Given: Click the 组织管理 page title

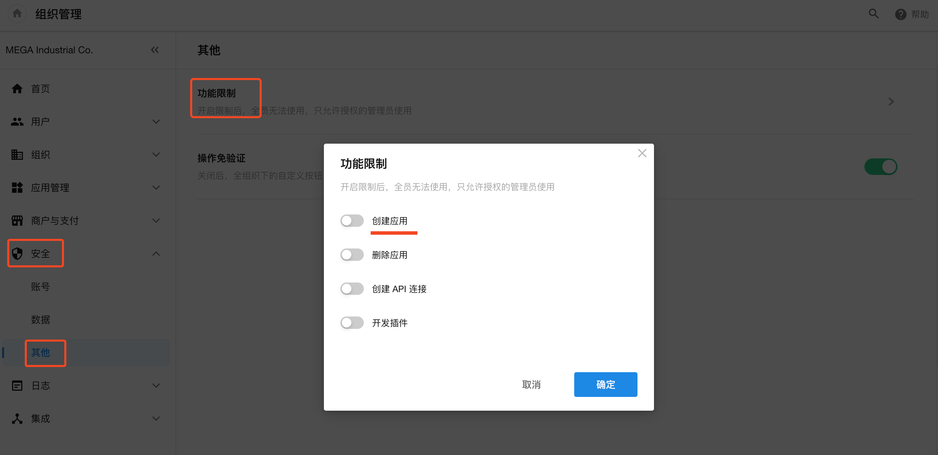Looking at the screenshot, I should pyautogui.click(x=58, y=14).
